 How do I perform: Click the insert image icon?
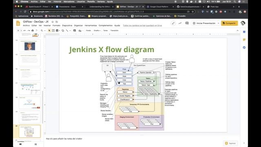coord(57,31)
